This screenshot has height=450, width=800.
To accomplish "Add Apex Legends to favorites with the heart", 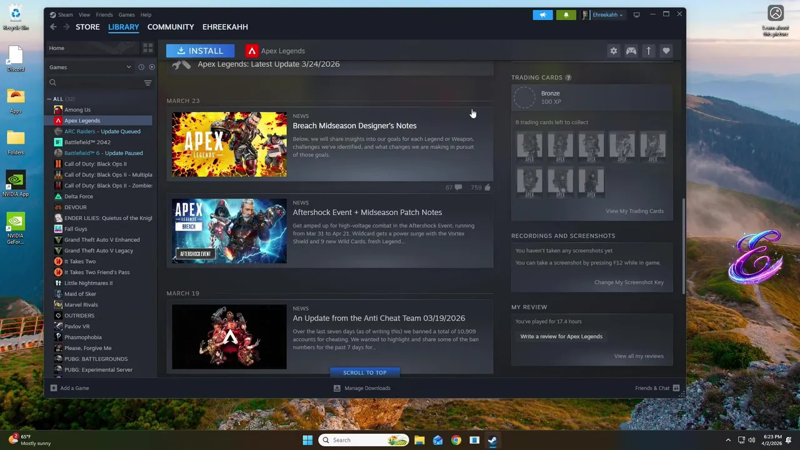I will point(666,51).
